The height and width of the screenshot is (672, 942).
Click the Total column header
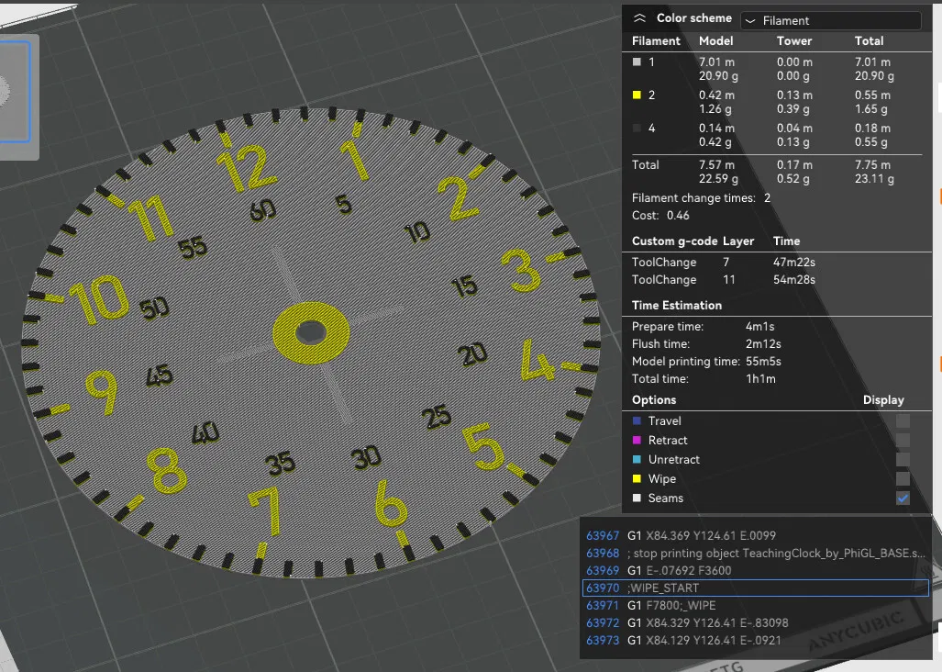869,41
